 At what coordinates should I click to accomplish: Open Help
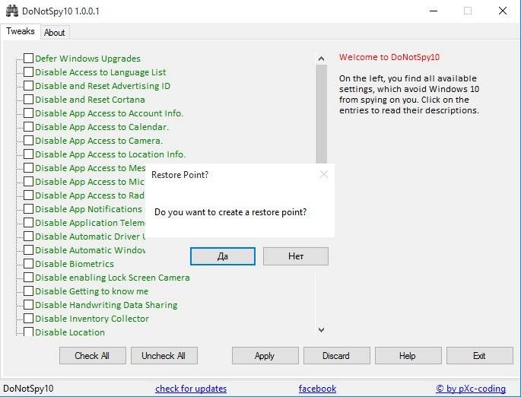coord(408,355)
